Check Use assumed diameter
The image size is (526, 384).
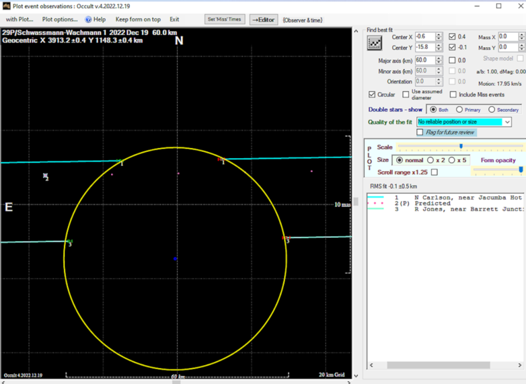[x=406, y=94]
